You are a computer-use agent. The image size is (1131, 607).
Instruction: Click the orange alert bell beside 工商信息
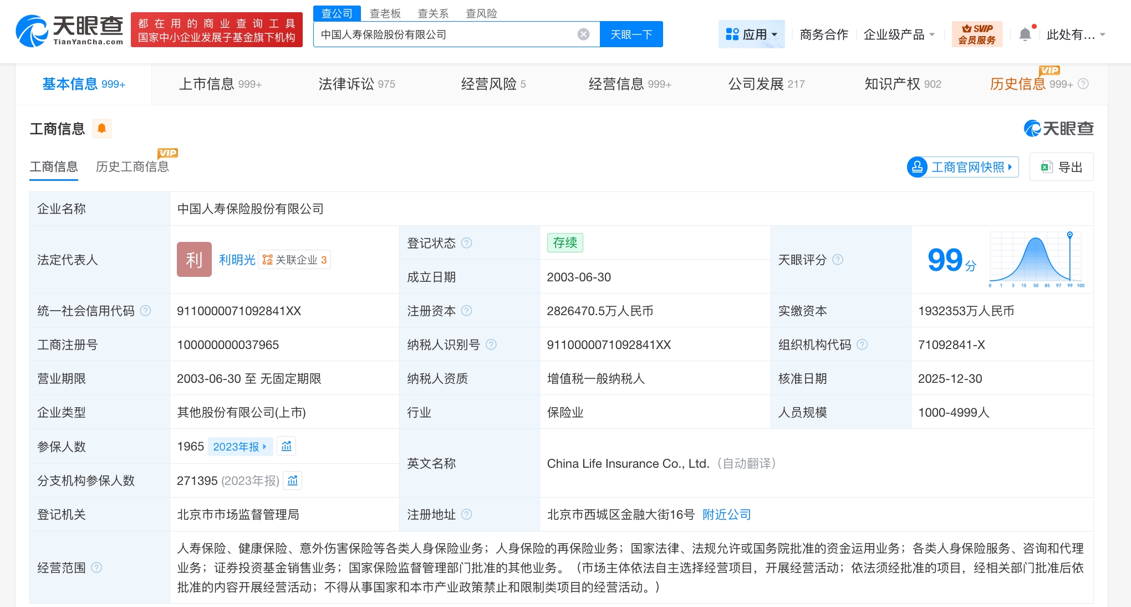point(101,128)
